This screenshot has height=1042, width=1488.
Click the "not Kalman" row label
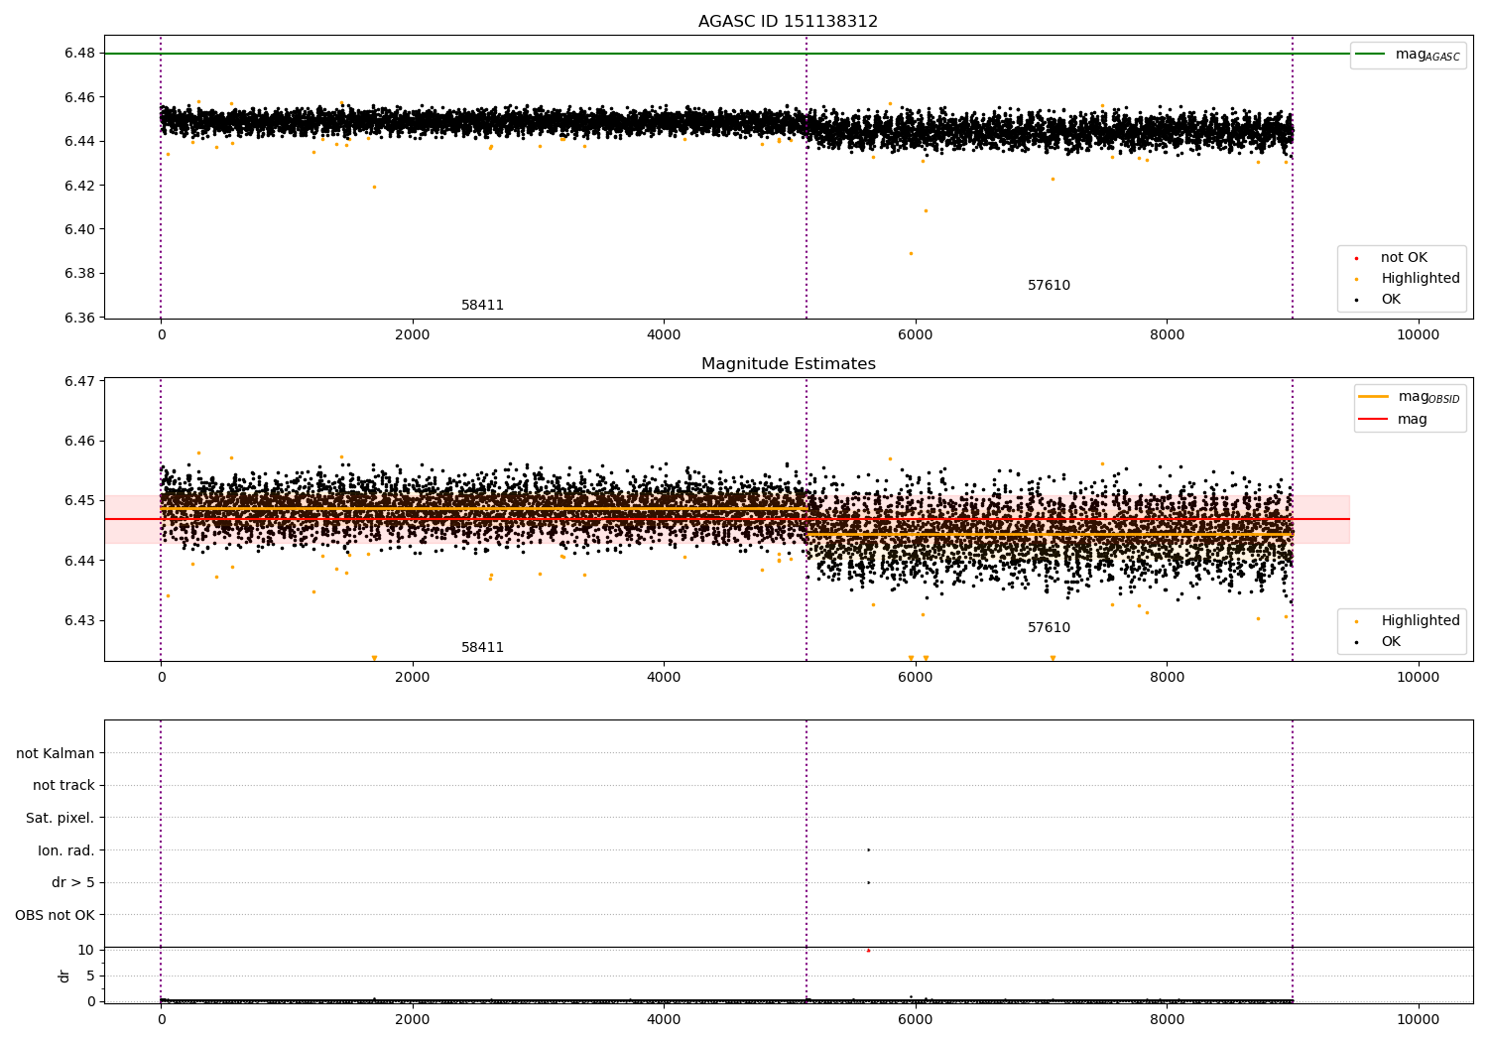pyautogui.click(x=56, y=753)
